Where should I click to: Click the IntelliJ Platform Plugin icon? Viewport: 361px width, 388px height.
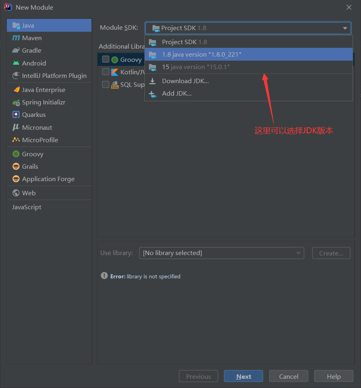[16, 76]
